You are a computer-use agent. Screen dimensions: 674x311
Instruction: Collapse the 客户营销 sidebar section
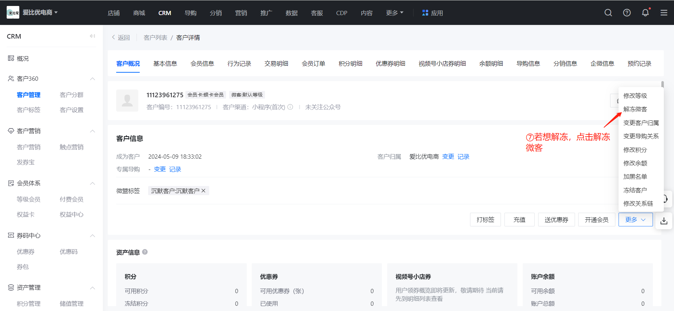coord(92,131)
